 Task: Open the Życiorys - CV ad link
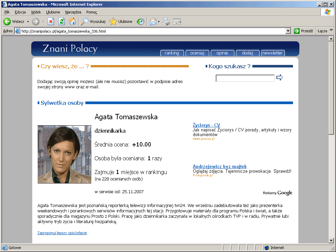click(x=206, y=125)
